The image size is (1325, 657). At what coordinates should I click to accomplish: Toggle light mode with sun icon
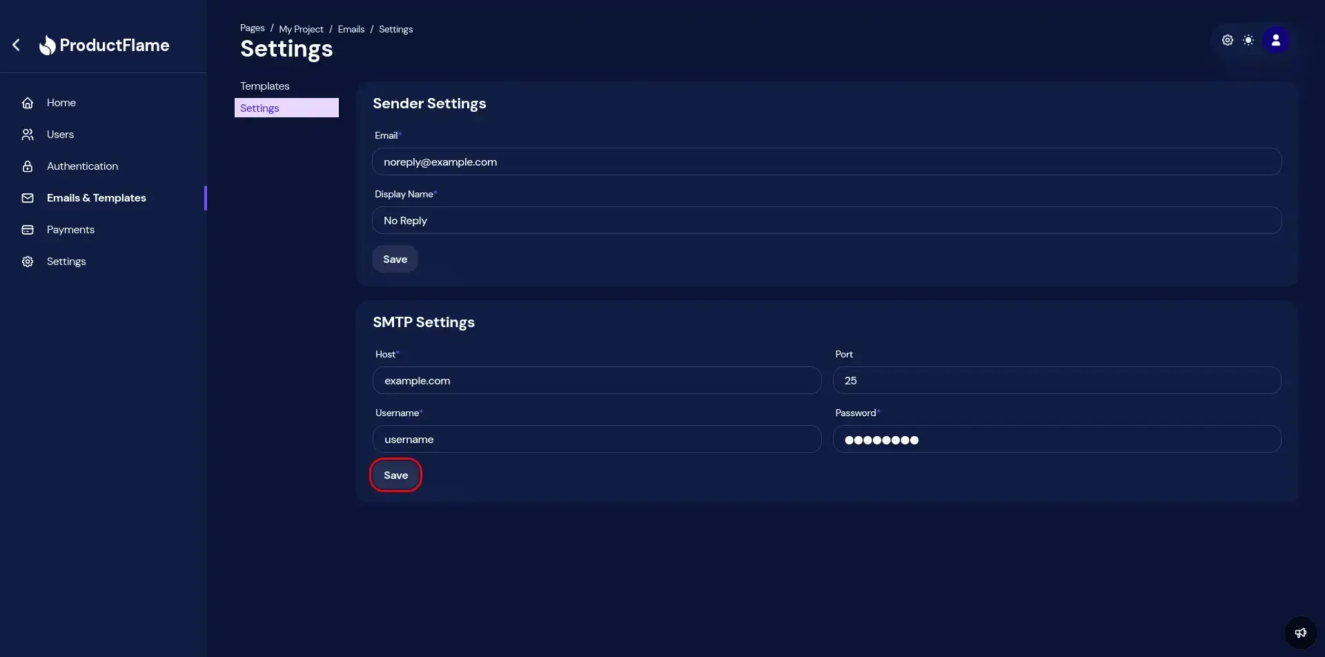coord(1248,41)
